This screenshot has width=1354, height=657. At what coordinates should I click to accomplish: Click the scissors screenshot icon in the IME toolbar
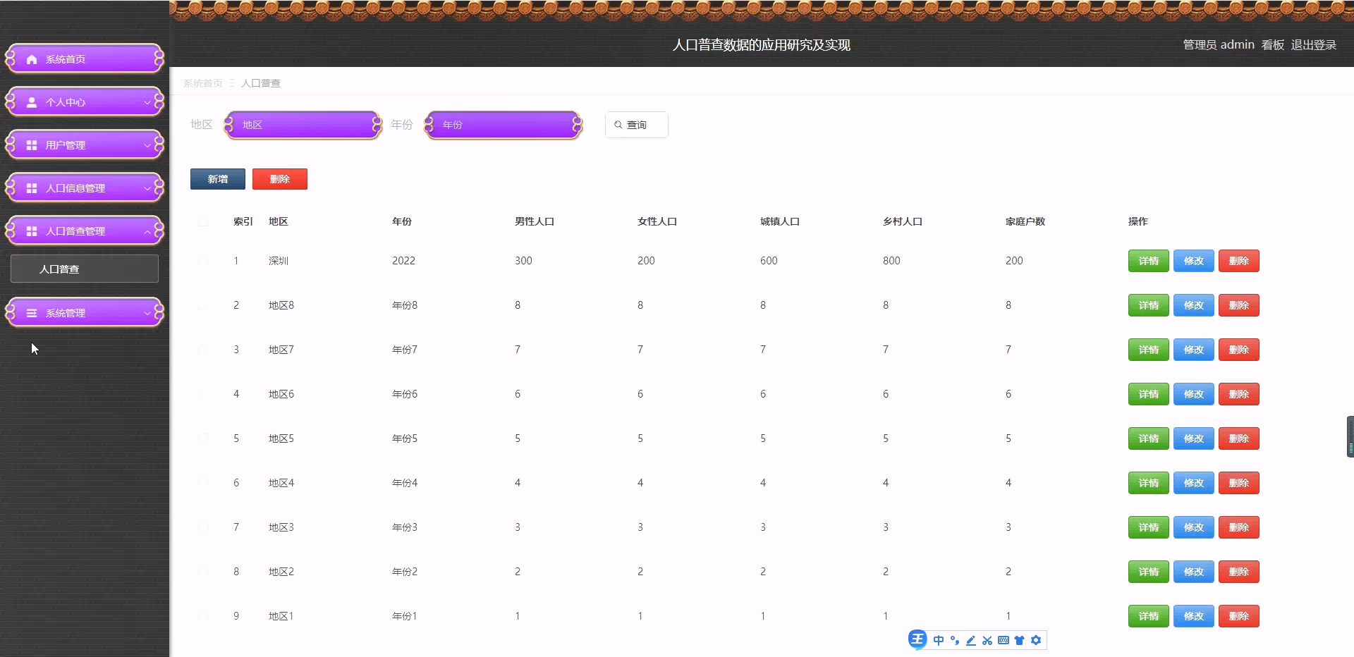click(987, 640)
